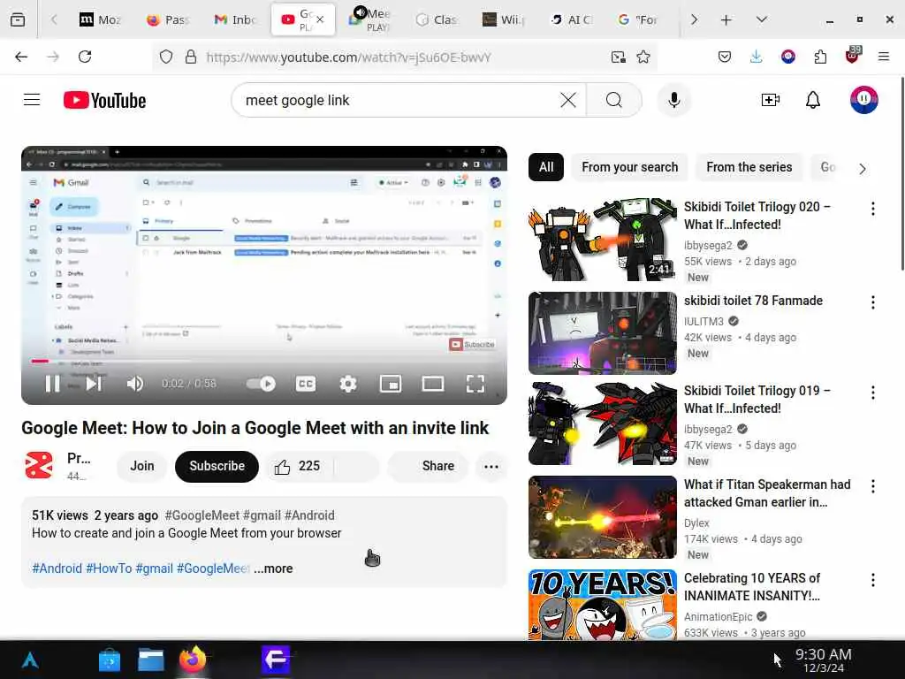This screenshot has height=679, width=905.
Task: Open options for Skibidi Toilet Trilogy 020
Action: click(872, 209)
